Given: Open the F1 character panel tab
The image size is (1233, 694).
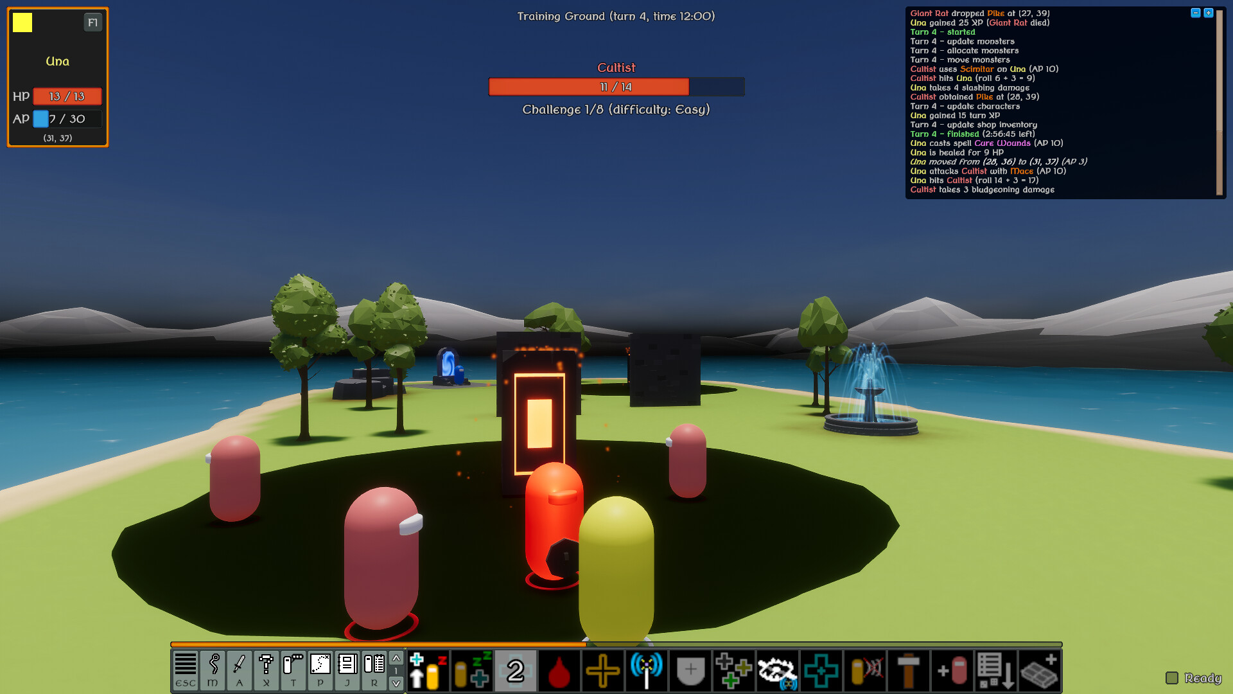Looking at the screenshot, I should [92, 22].
